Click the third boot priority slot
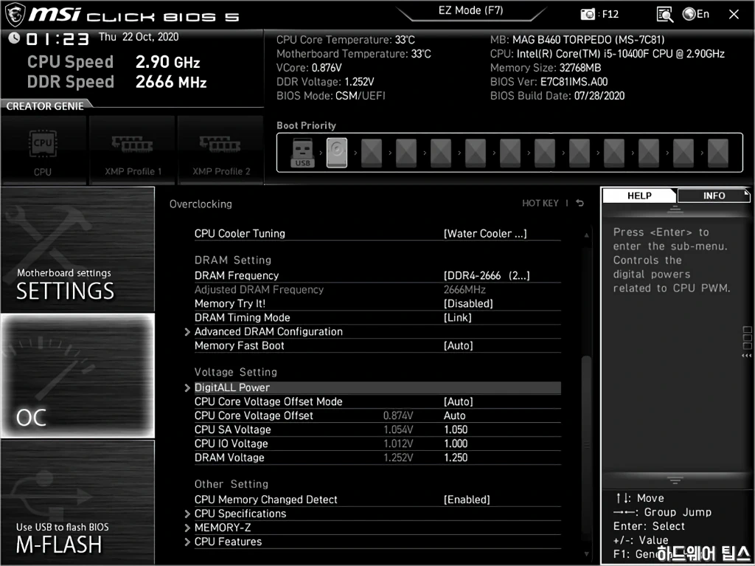The height and width of the screenshot is (566, 755). 372,153
